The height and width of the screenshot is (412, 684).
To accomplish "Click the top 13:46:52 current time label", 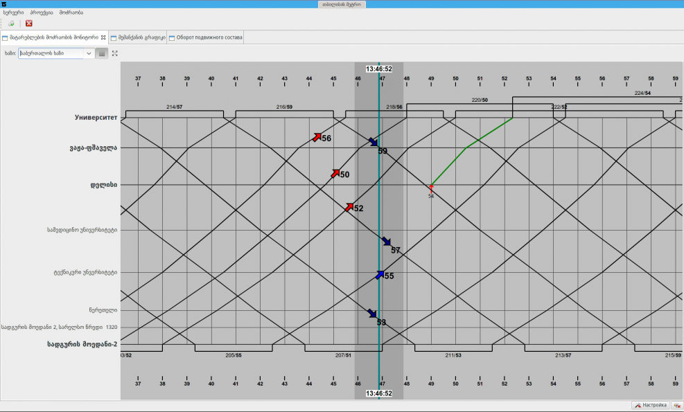I will pyautogui.click(x=378, y=69).
